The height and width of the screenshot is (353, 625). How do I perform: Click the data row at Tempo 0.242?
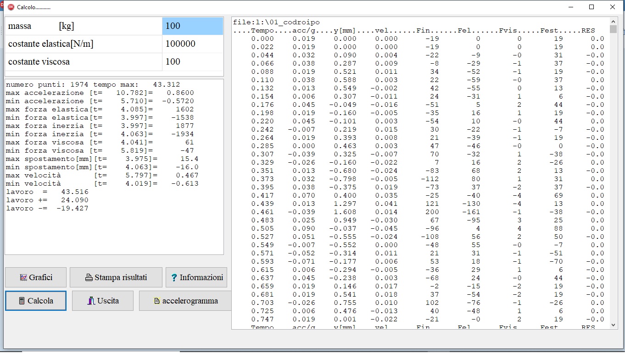(x=428, y=130)
